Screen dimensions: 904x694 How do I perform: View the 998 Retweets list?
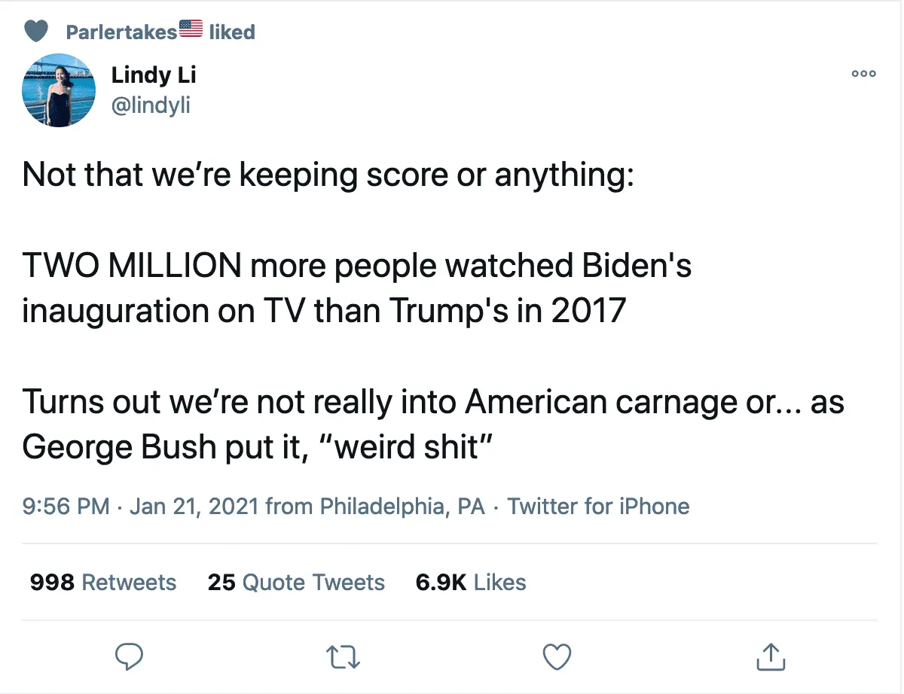(x=103, y=582)
